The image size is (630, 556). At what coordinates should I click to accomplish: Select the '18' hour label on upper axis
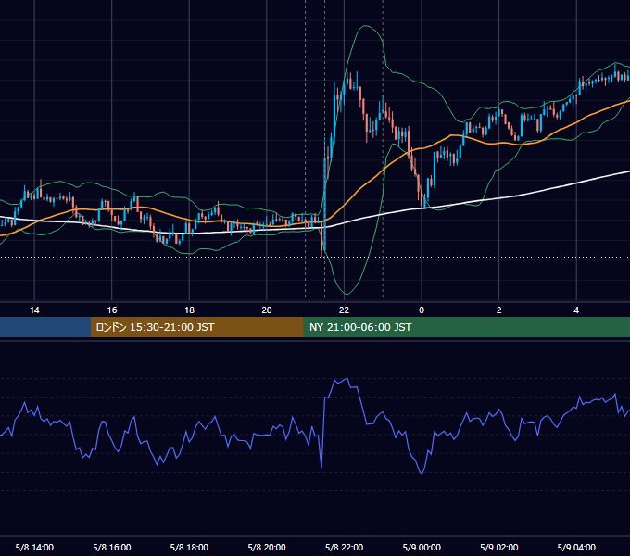[x=189, y=310]
